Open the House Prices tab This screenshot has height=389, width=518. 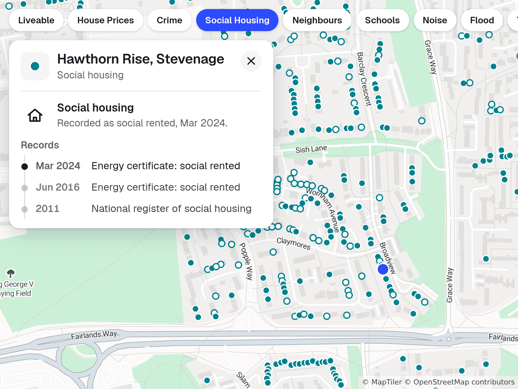(106, 20)
